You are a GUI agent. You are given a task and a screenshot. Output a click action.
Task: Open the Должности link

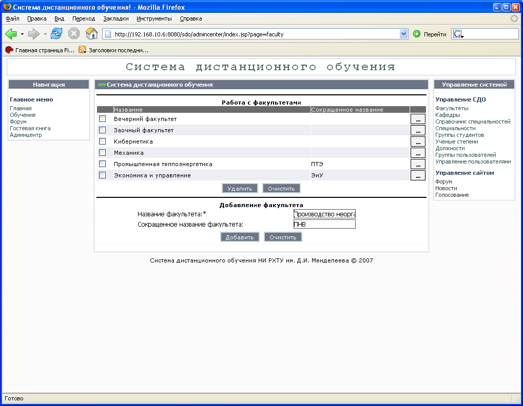click(x=450, y=148)
